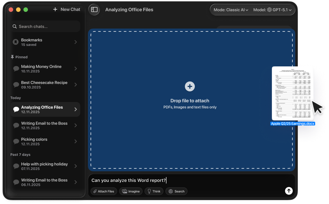Click the picture icon on Imagine
The width and height of the screenshot is (329, 204).
pos(125,191)
